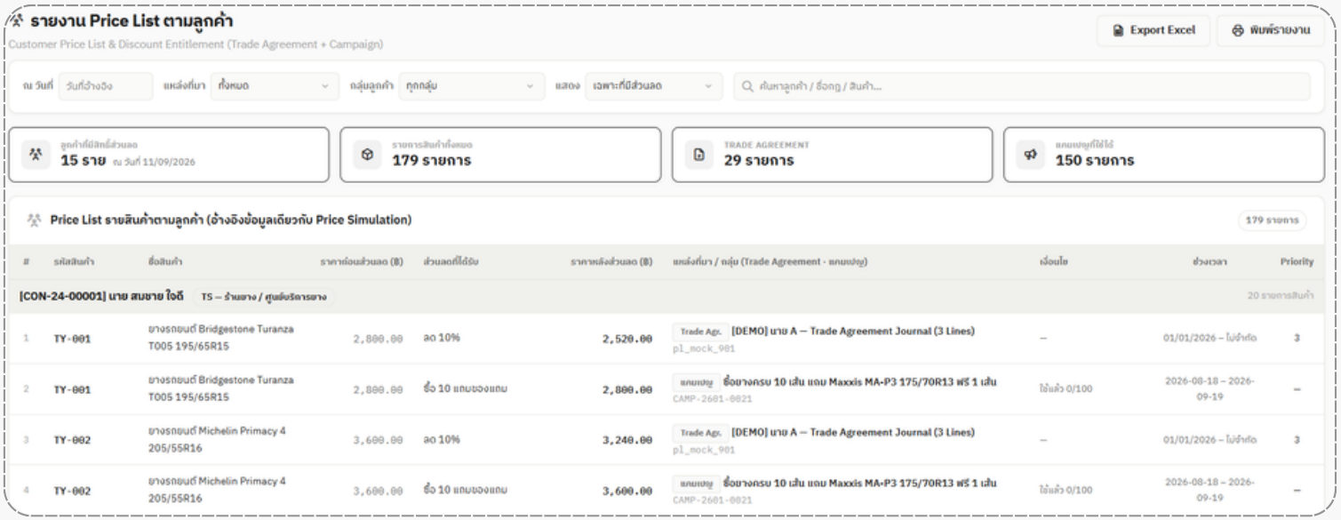Click the เงื่อนไข column header
The width and height of the screenshot is (1341, 520).
coord(1053,262)
